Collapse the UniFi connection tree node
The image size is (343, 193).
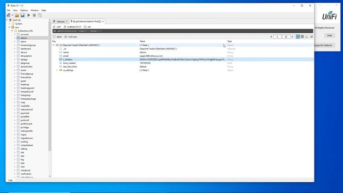pos(7,20)
